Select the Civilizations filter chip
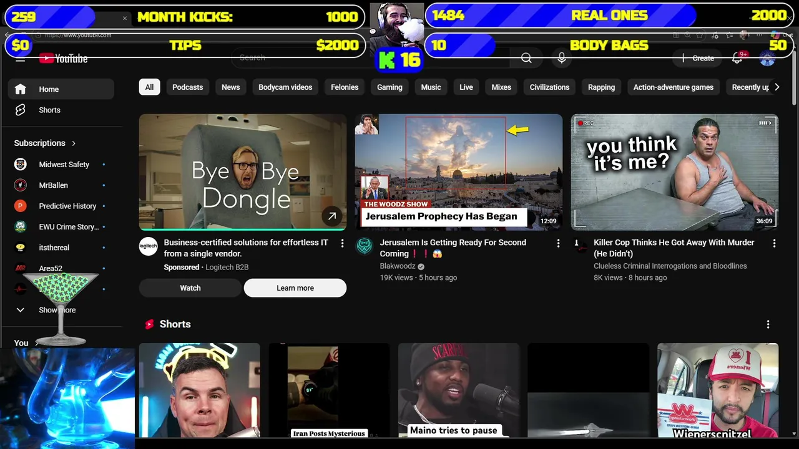Image resolution: width=799 pixels, height=449 pixels. point(549,87)
